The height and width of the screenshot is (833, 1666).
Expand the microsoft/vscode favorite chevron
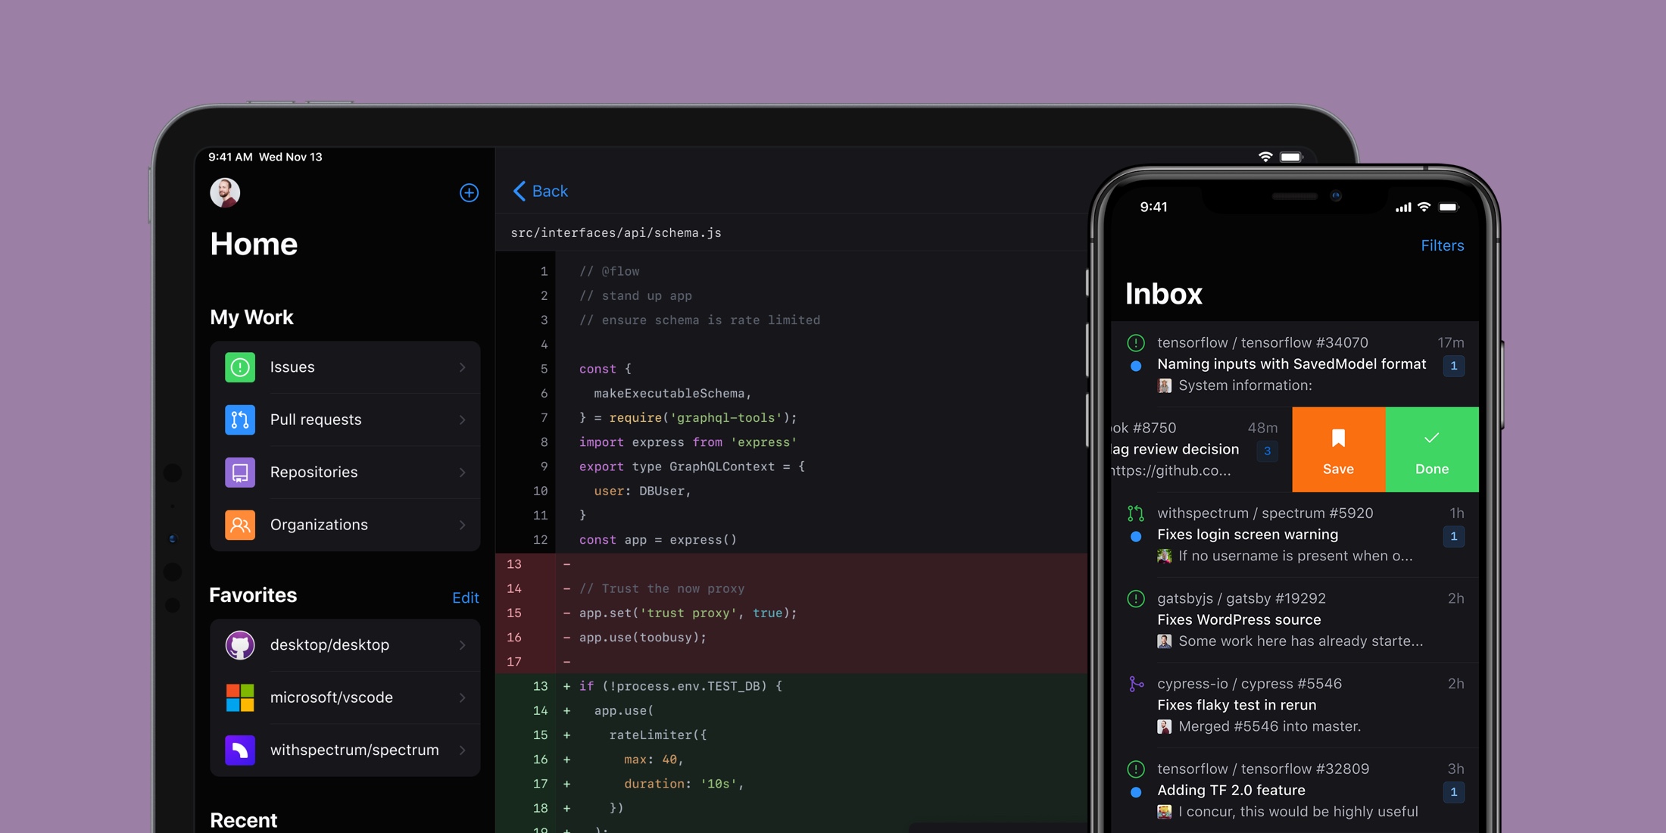pyautogui.click(x=462, y=697)
